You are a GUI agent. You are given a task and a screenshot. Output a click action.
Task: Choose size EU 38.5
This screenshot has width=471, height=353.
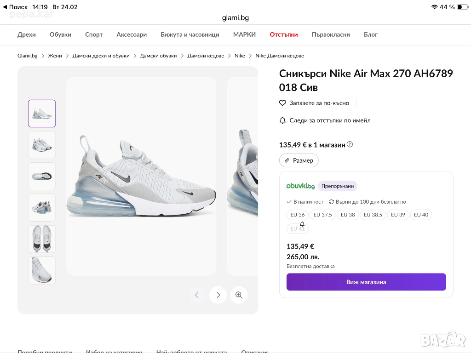pos(373,215)
